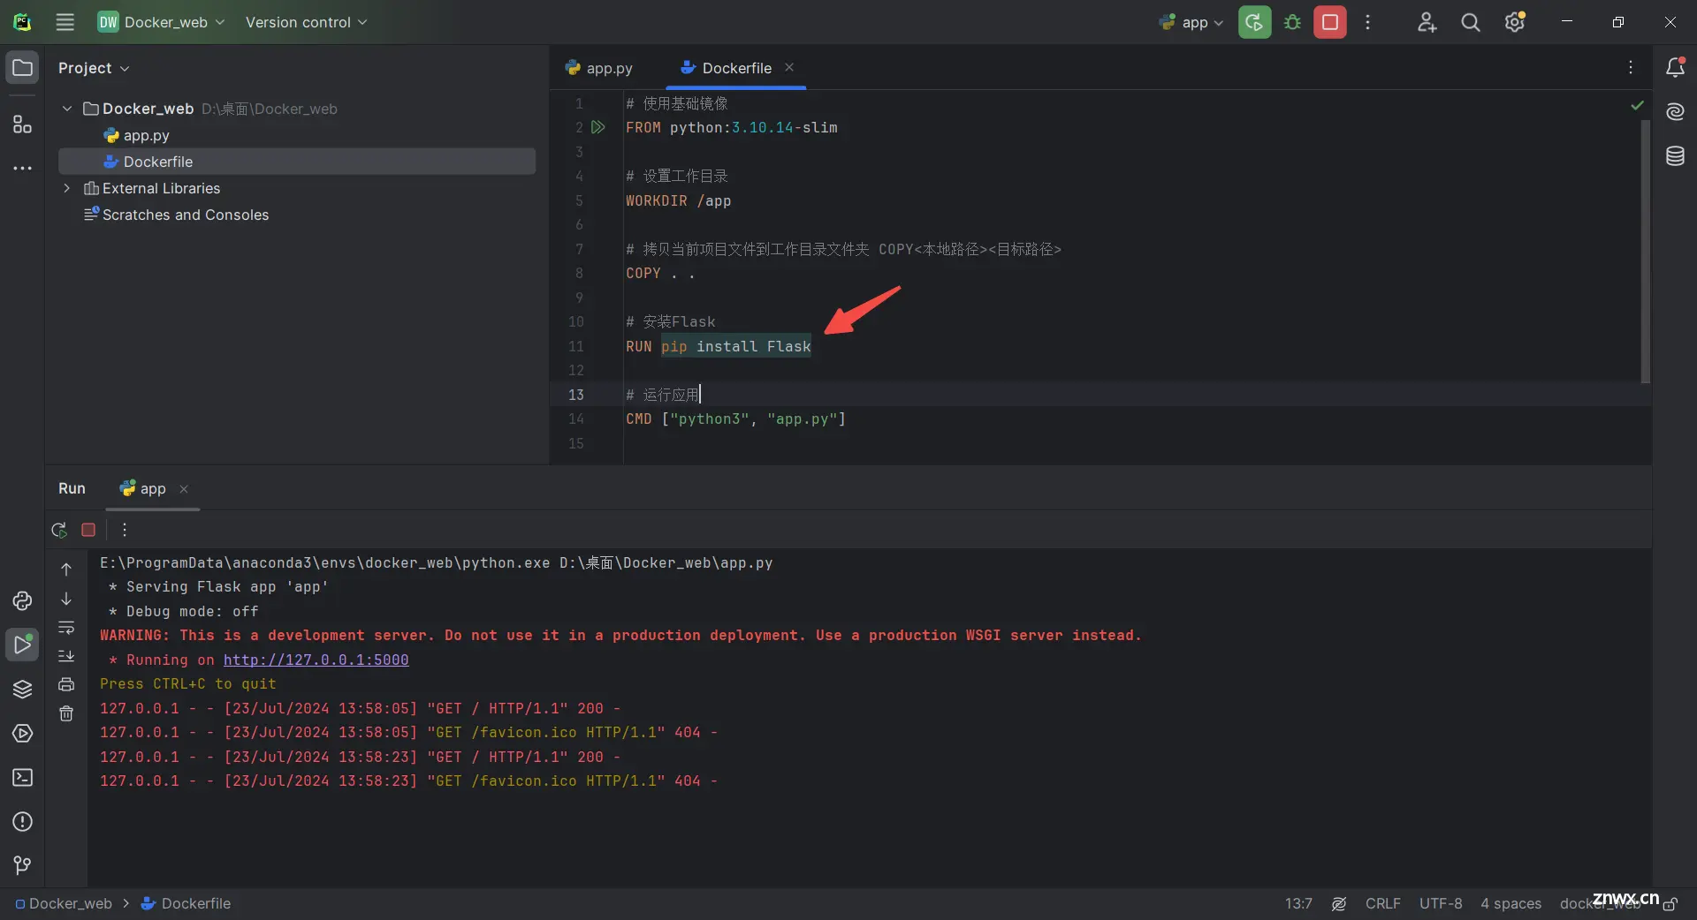Open the Project view selector dropdown
The image size is (1697, 920).
click(x=94, y=68)
